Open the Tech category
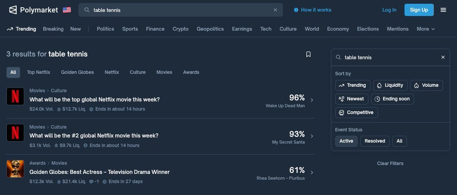This screenshot has height=195, width=457. (266, 29)
